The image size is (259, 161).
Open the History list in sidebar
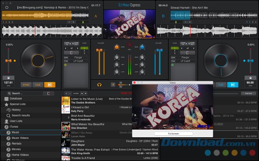[x=16, y=109]
